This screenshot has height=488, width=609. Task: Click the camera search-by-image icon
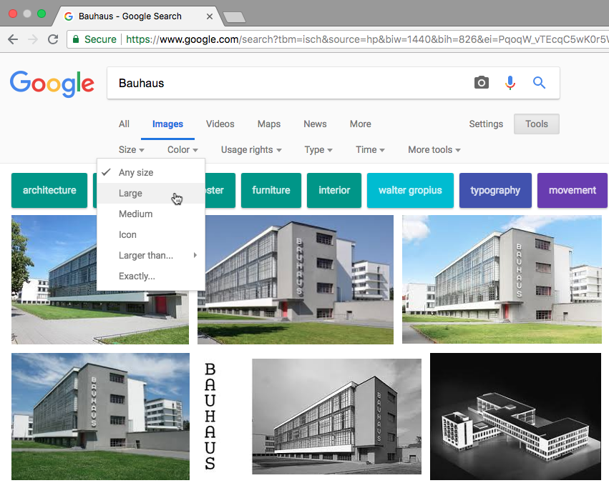point(482,83)
